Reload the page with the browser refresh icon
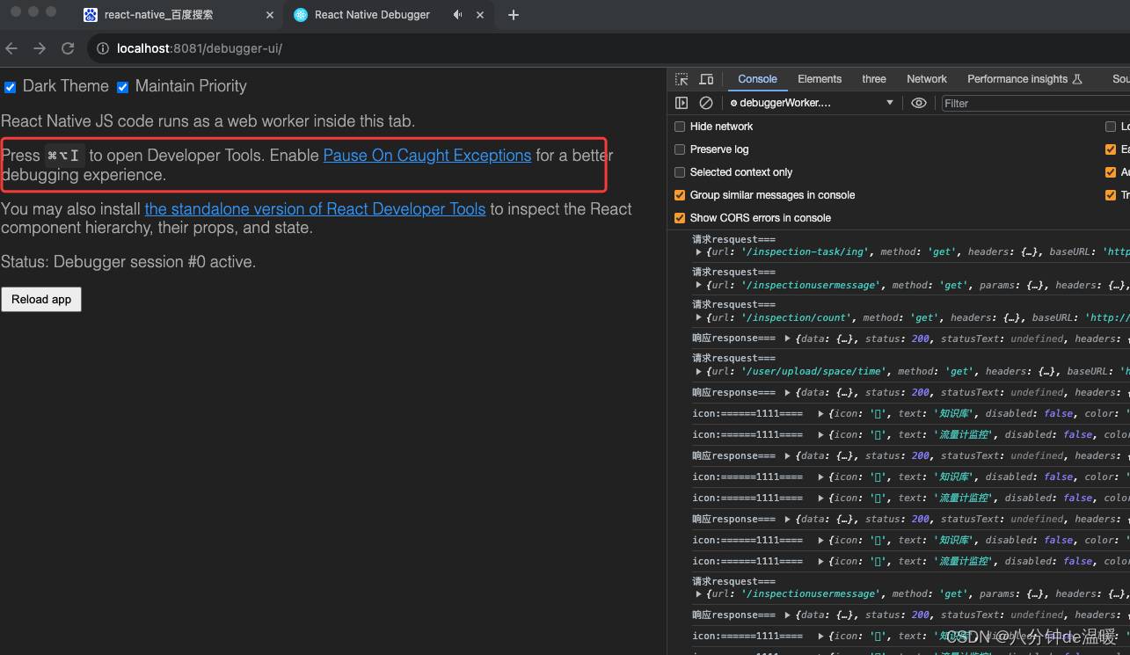Screen dimensions: 1130x655 tap(68, 48)
